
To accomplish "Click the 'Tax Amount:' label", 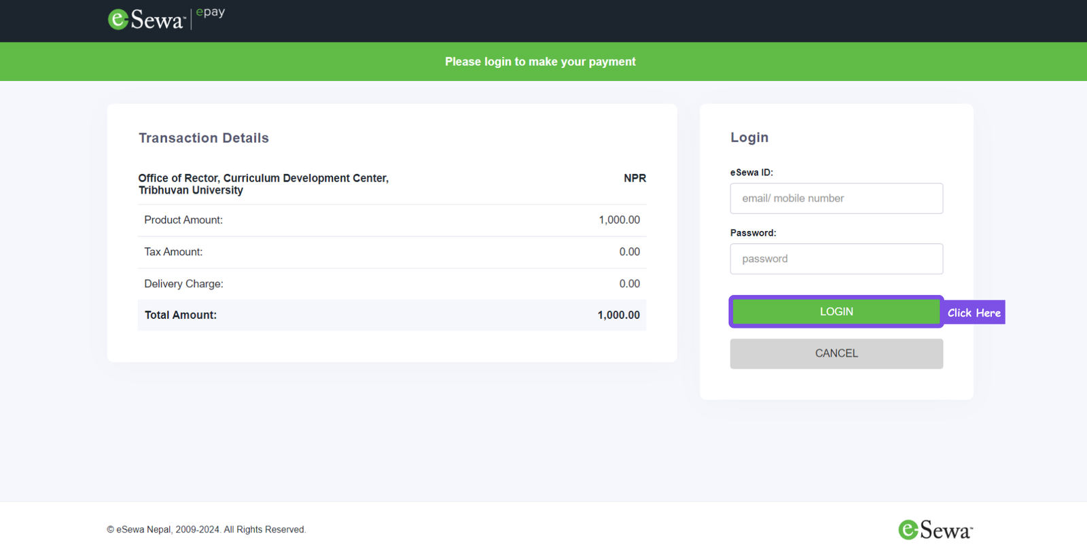I will [x=173, y=252].
